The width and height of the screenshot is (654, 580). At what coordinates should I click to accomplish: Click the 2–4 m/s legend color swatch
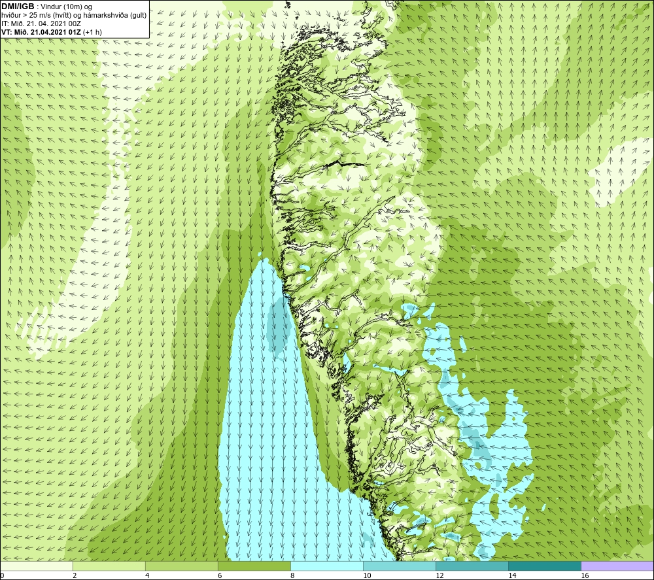click(x=109, y=566)
